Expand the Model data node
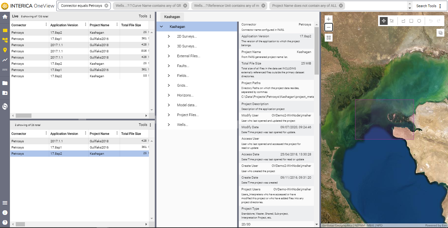 coord(169,105)
